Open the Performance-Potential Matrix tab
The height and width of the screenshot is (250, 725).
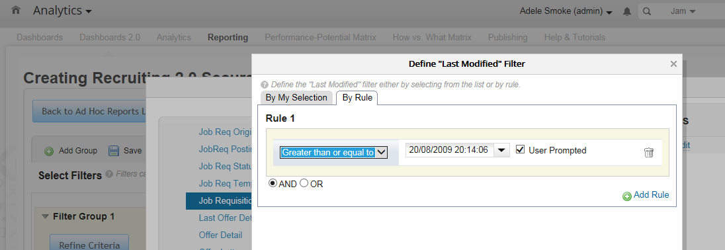(320, 38)
